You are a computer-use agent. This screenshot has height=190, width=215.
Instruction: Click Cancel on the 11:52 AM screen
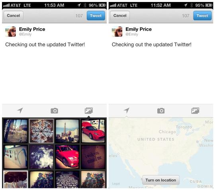120,16
